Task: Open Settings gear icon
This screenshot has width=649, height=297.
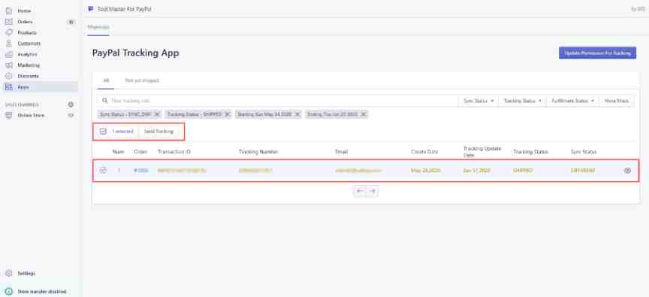Action: click(9, 274)
